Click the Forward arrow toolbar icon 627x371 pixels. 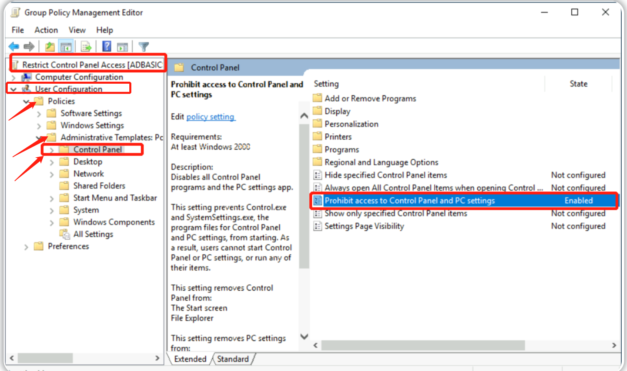pos(29,47)
